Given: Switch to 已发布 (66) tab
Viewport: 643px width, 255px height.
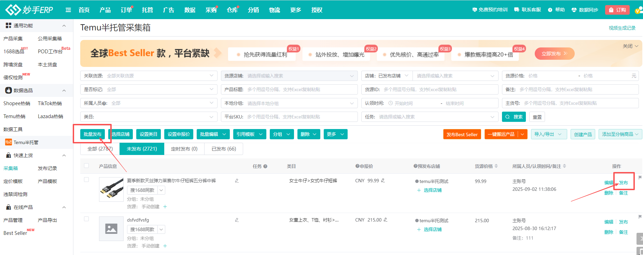Looking at the screenshot, I should (x=224, y=149).
